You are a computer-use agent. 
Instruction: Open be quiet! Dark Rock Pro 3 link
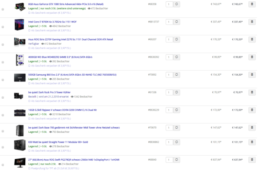(49, 92)
